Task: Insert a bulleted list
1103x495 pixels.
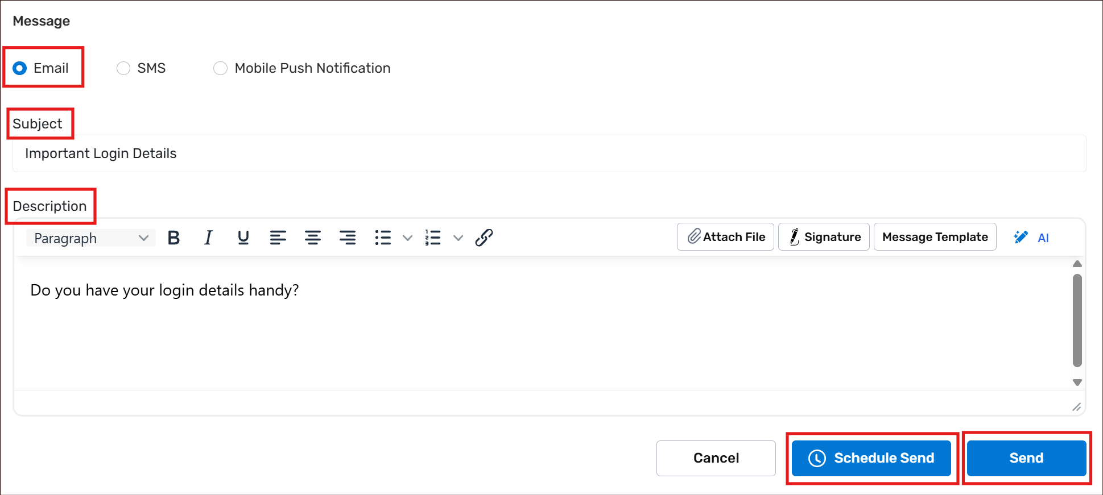Action: click(383, 238)
